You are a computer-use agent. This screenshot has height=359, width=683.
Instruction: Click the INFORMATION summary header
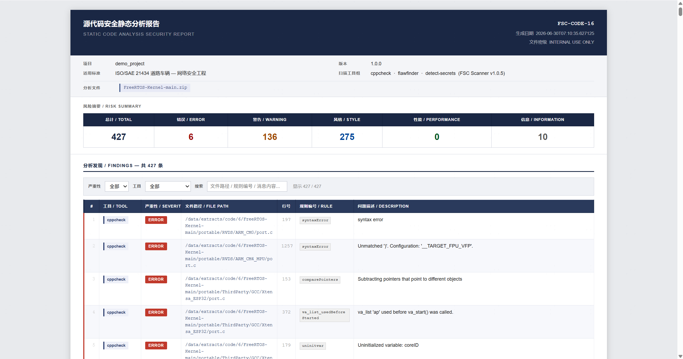coord(543,120)
